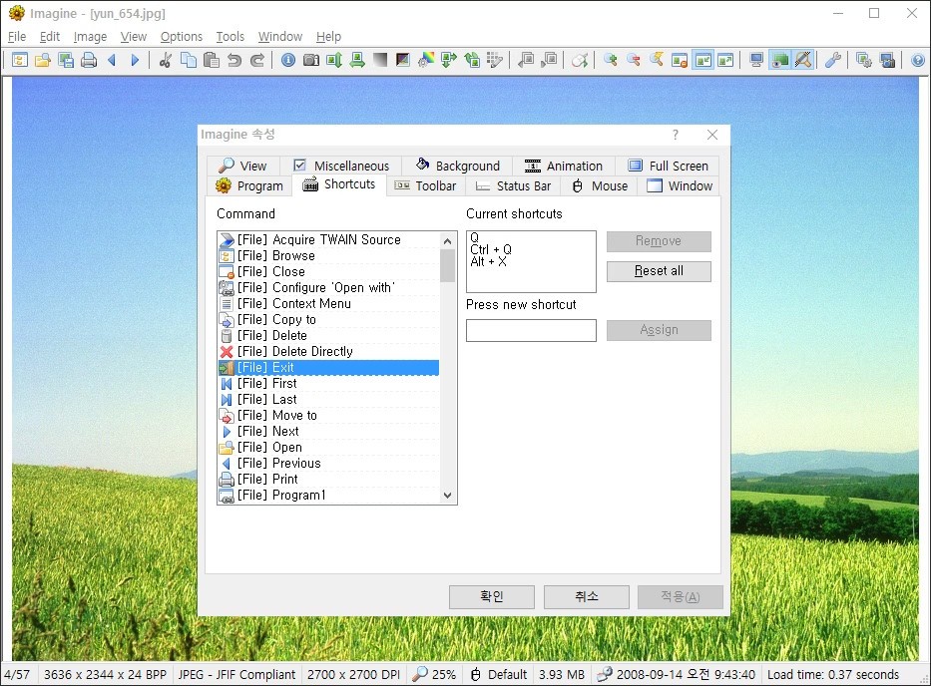The width and height of the screenshot is (931, 686).
Task: Select the Cut tool in the toolbar
Action: [164, 60]
